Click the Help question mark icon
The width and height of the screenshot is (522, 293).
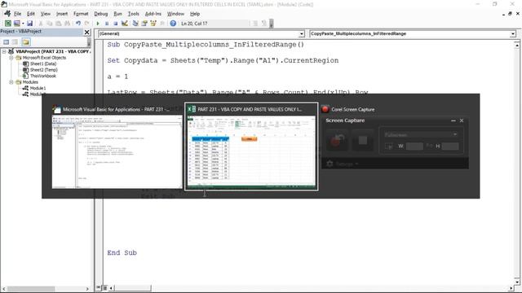173,24
